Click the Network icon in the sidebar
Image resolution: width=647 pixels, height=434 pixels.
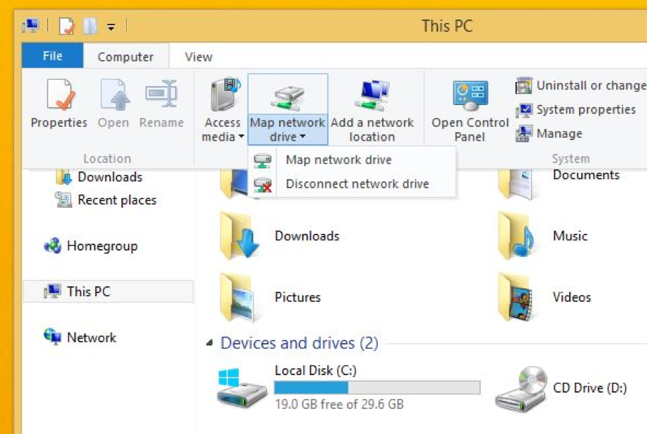click(53, 337)
